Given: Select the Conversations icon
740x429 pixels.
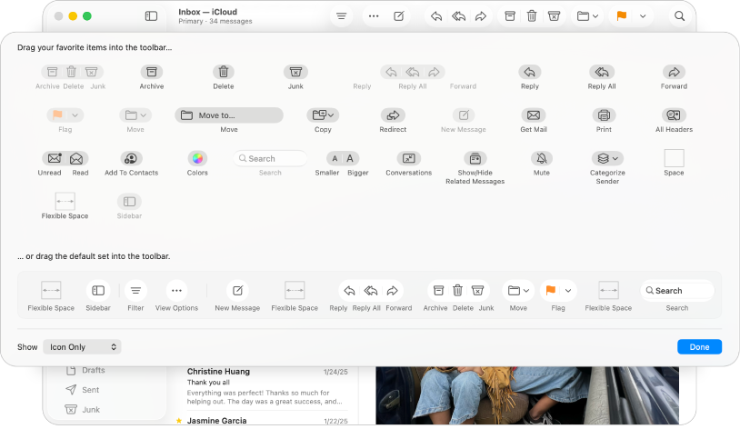Looking at the screenshot, I should [408, 158].
